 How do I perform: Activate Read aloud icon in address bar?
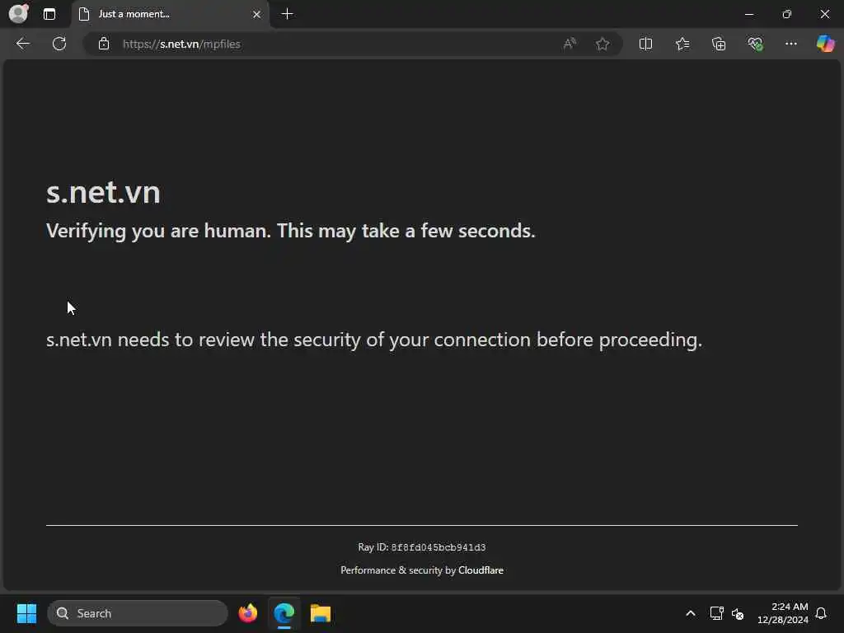pos(570,44)
